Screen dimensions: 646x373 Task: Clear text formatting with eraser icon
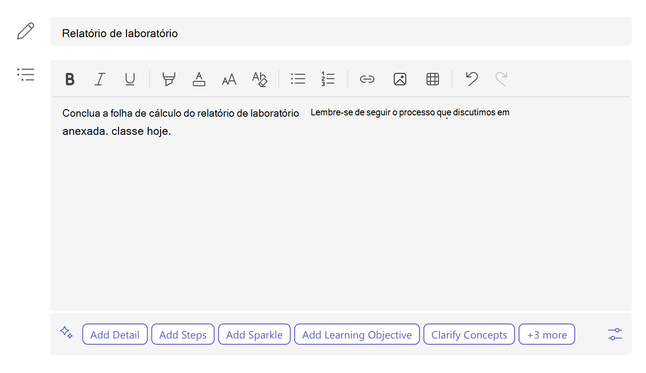[x=260, y=79]
